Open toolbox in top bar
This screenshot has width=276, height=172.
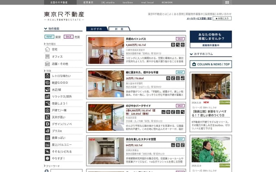[x=128, y=3]
